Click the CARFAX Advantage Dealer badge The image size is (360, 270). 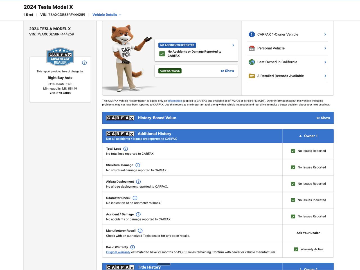point(60,56)
